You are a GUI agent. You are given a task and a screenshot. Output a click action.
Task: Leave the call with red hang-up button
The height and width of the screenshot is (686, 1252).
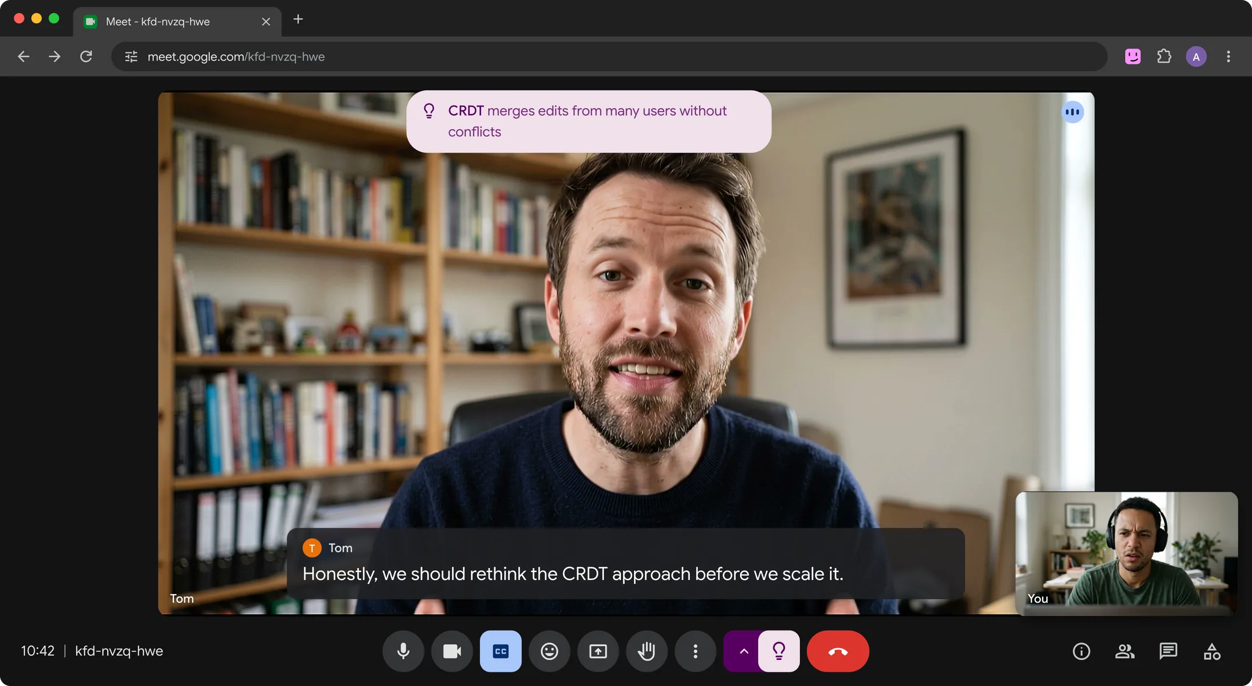[x=838, y=651]
